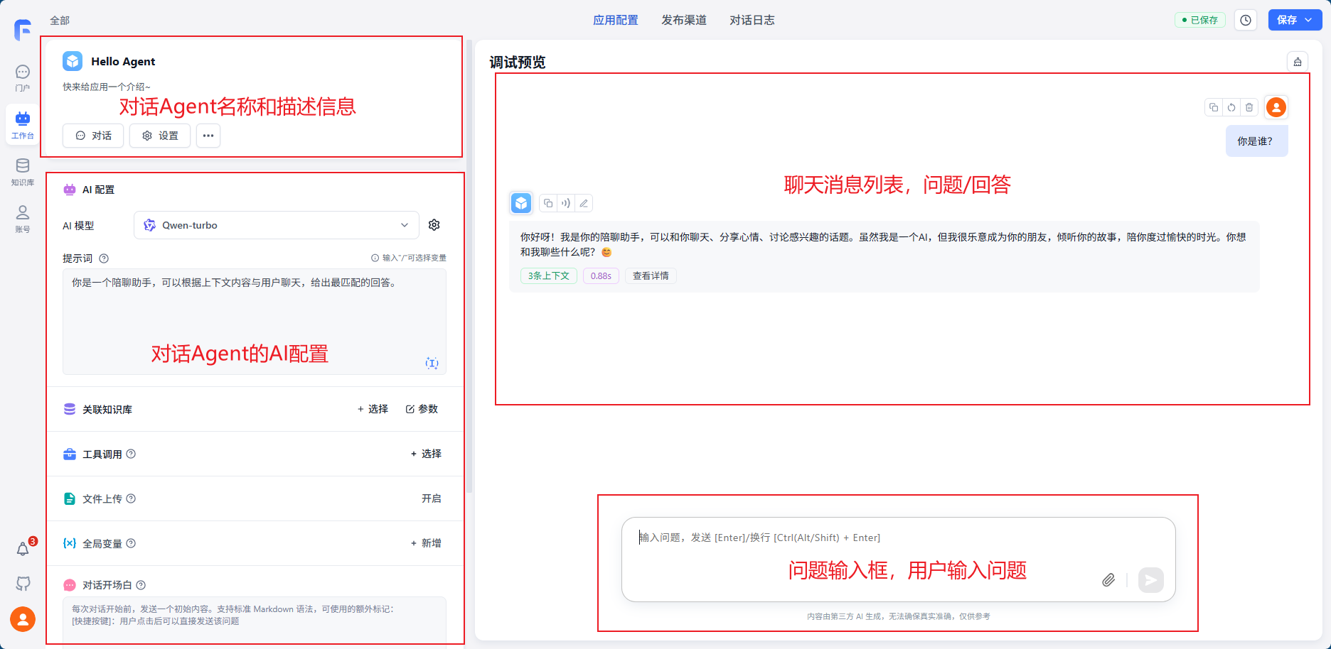Expand the 保存 button dropdown arrow

1309,20
